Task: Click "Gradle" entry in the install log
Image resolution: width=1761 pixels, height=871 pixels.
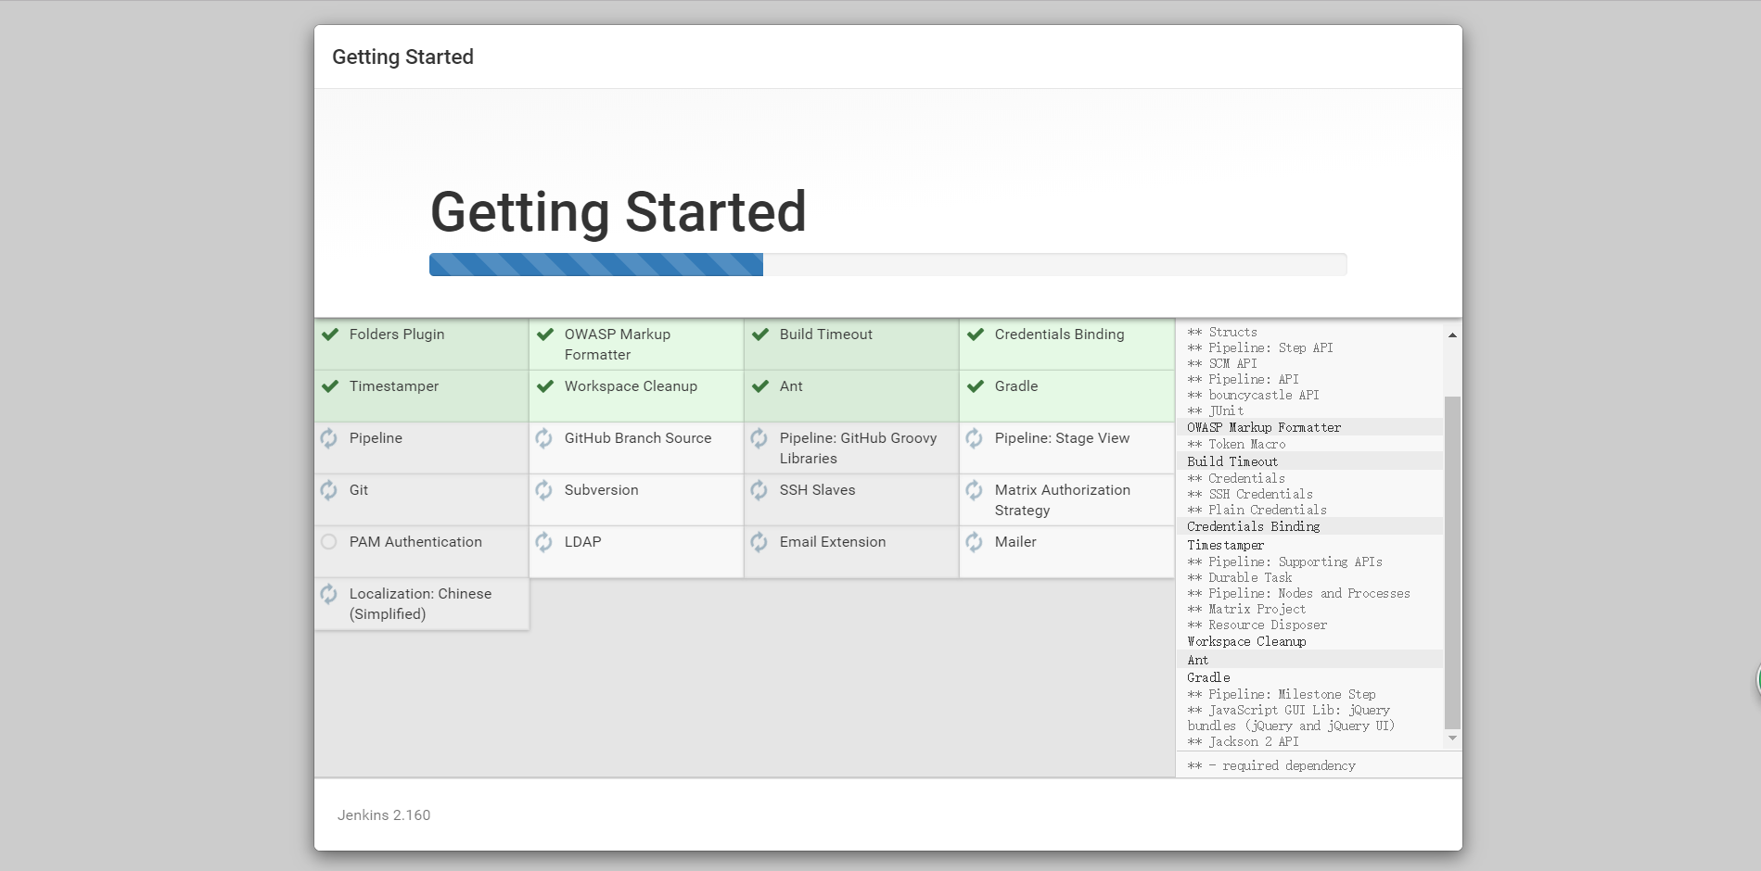Action: click(x=1208, y=677)
